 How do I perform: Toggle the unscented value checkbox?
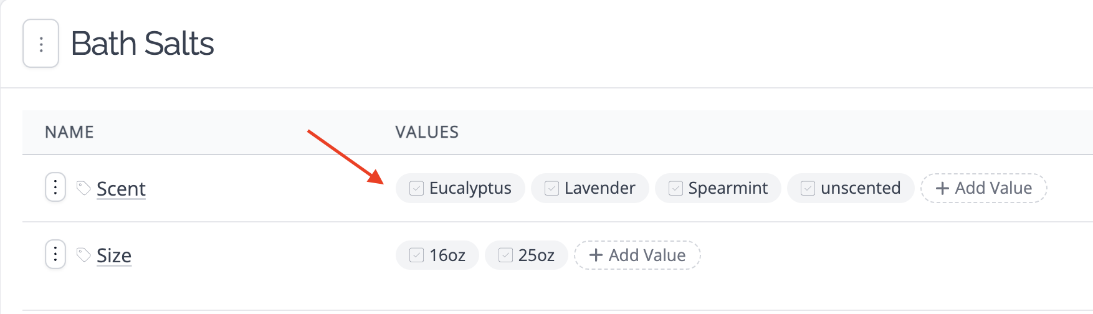808,188
